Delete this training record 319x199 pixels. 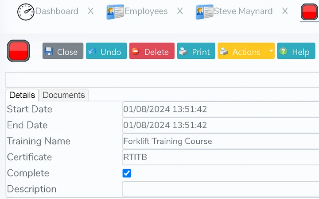(x=152, y=51)
